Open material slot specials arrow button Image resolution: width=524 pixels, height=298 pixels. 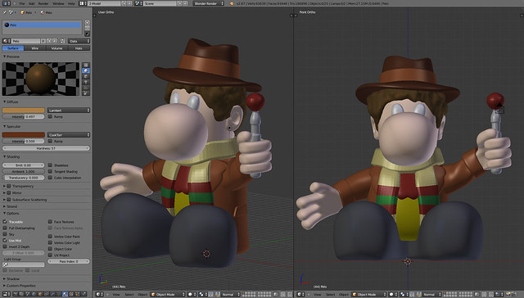tap(88, 34)
